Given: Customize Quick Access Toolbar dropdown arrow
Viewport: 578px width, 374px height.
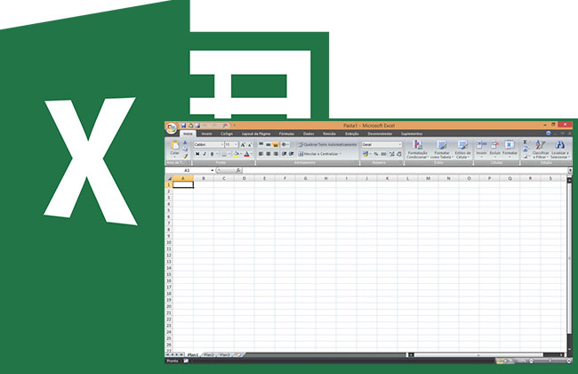Looking at the screenshot, I should point(234,126).
